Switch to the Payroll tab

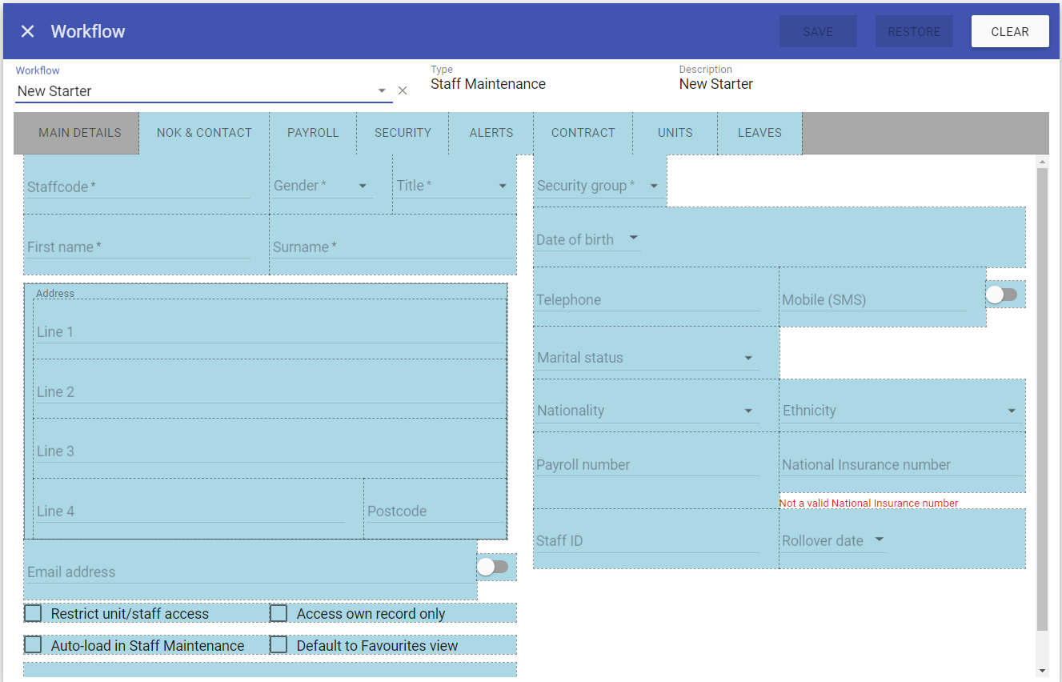[x=313, y=133]
